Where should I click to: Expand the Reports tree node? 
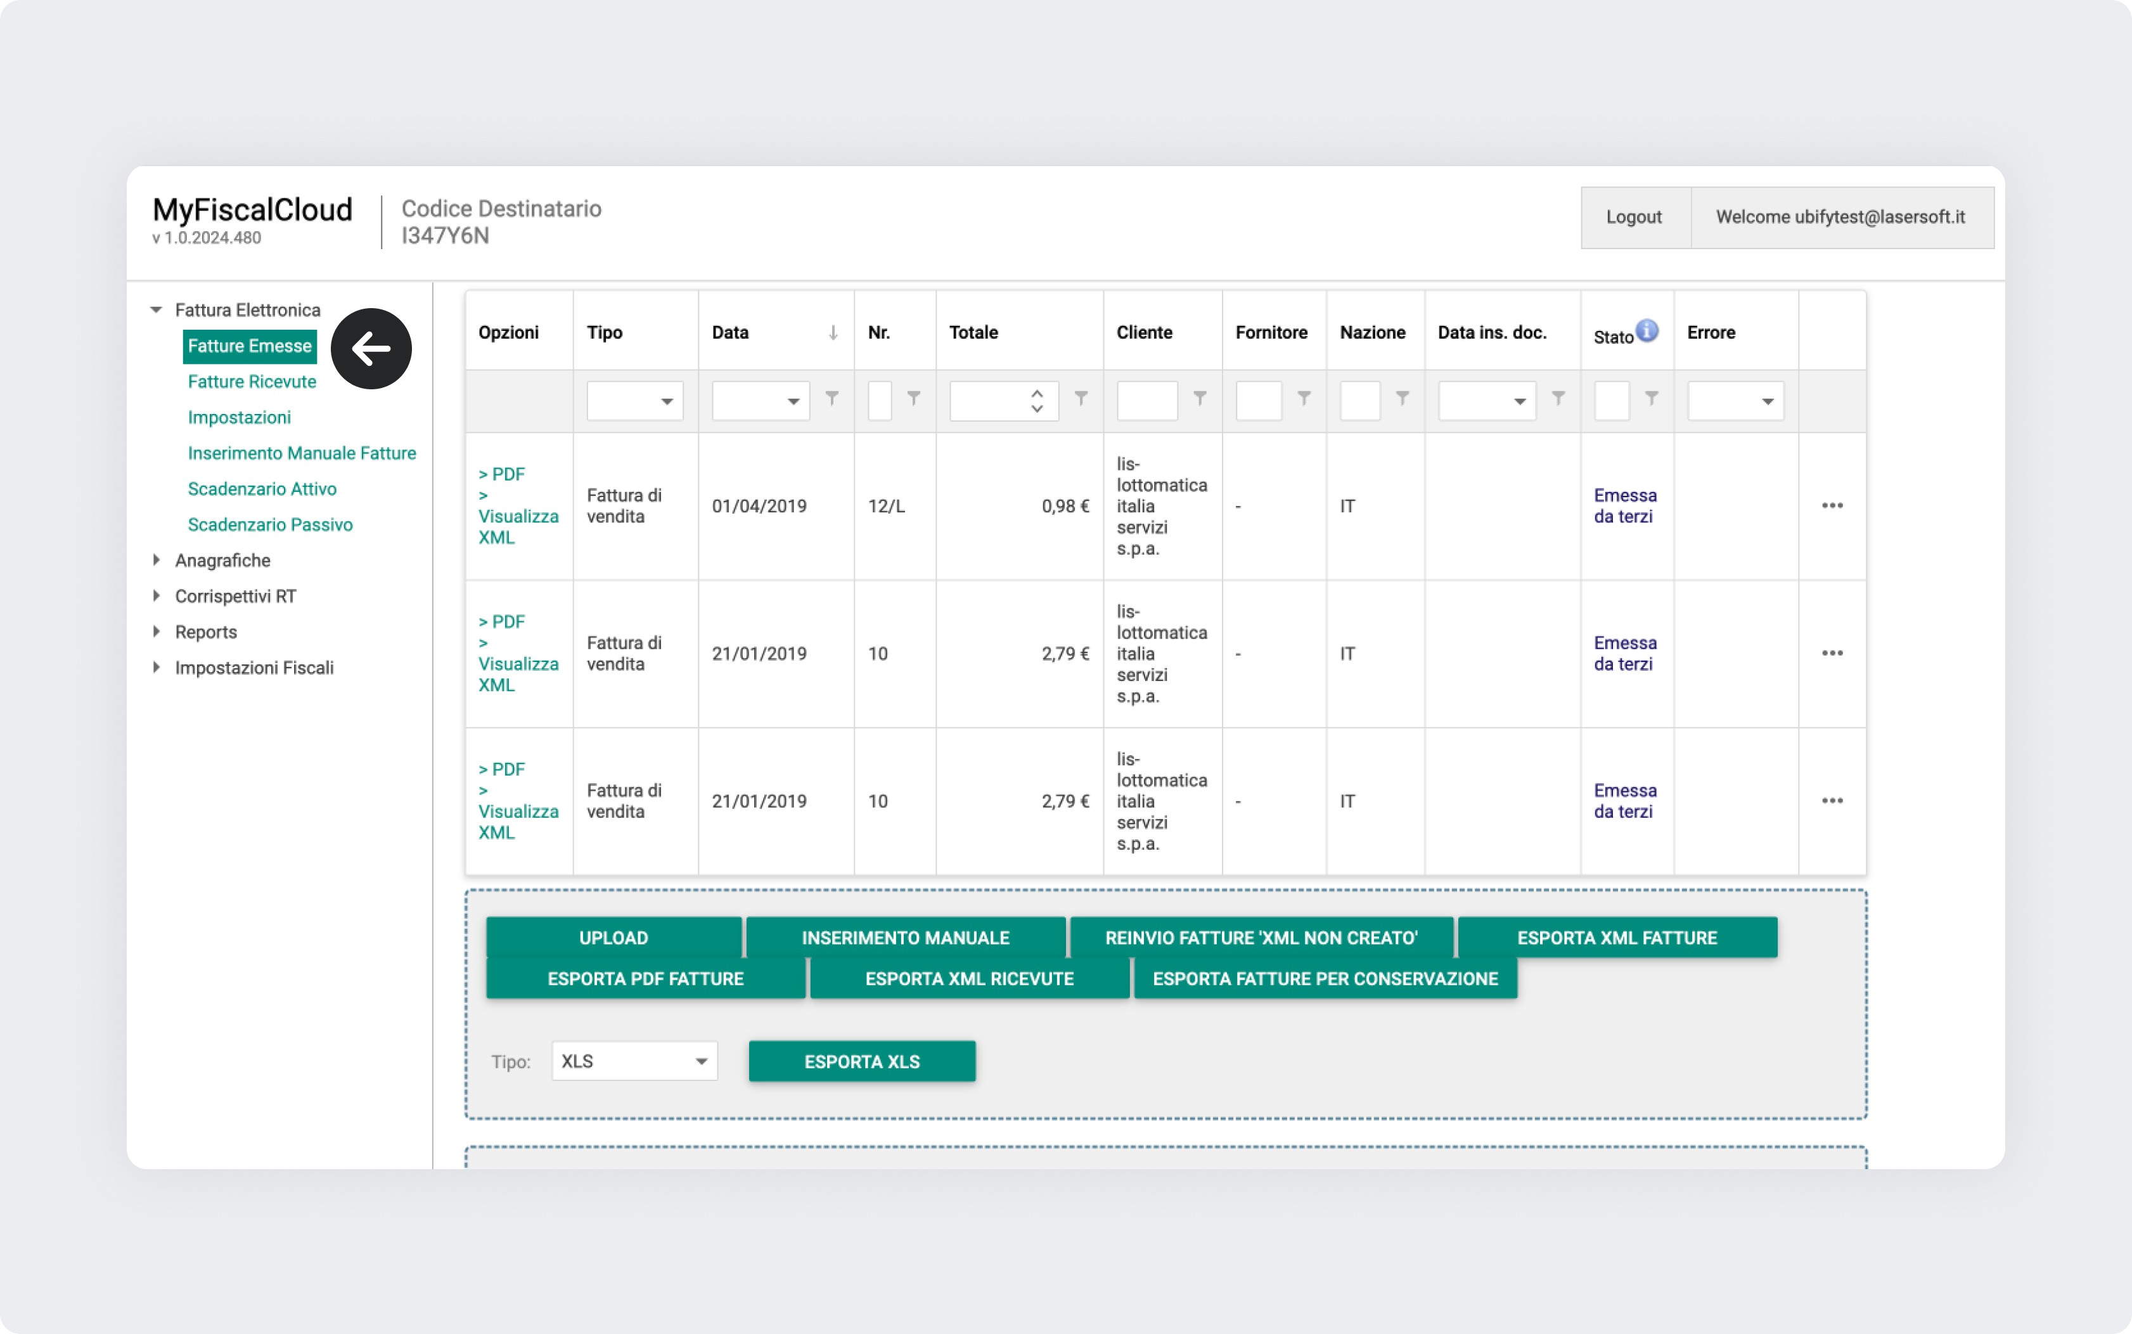point(157,631)
